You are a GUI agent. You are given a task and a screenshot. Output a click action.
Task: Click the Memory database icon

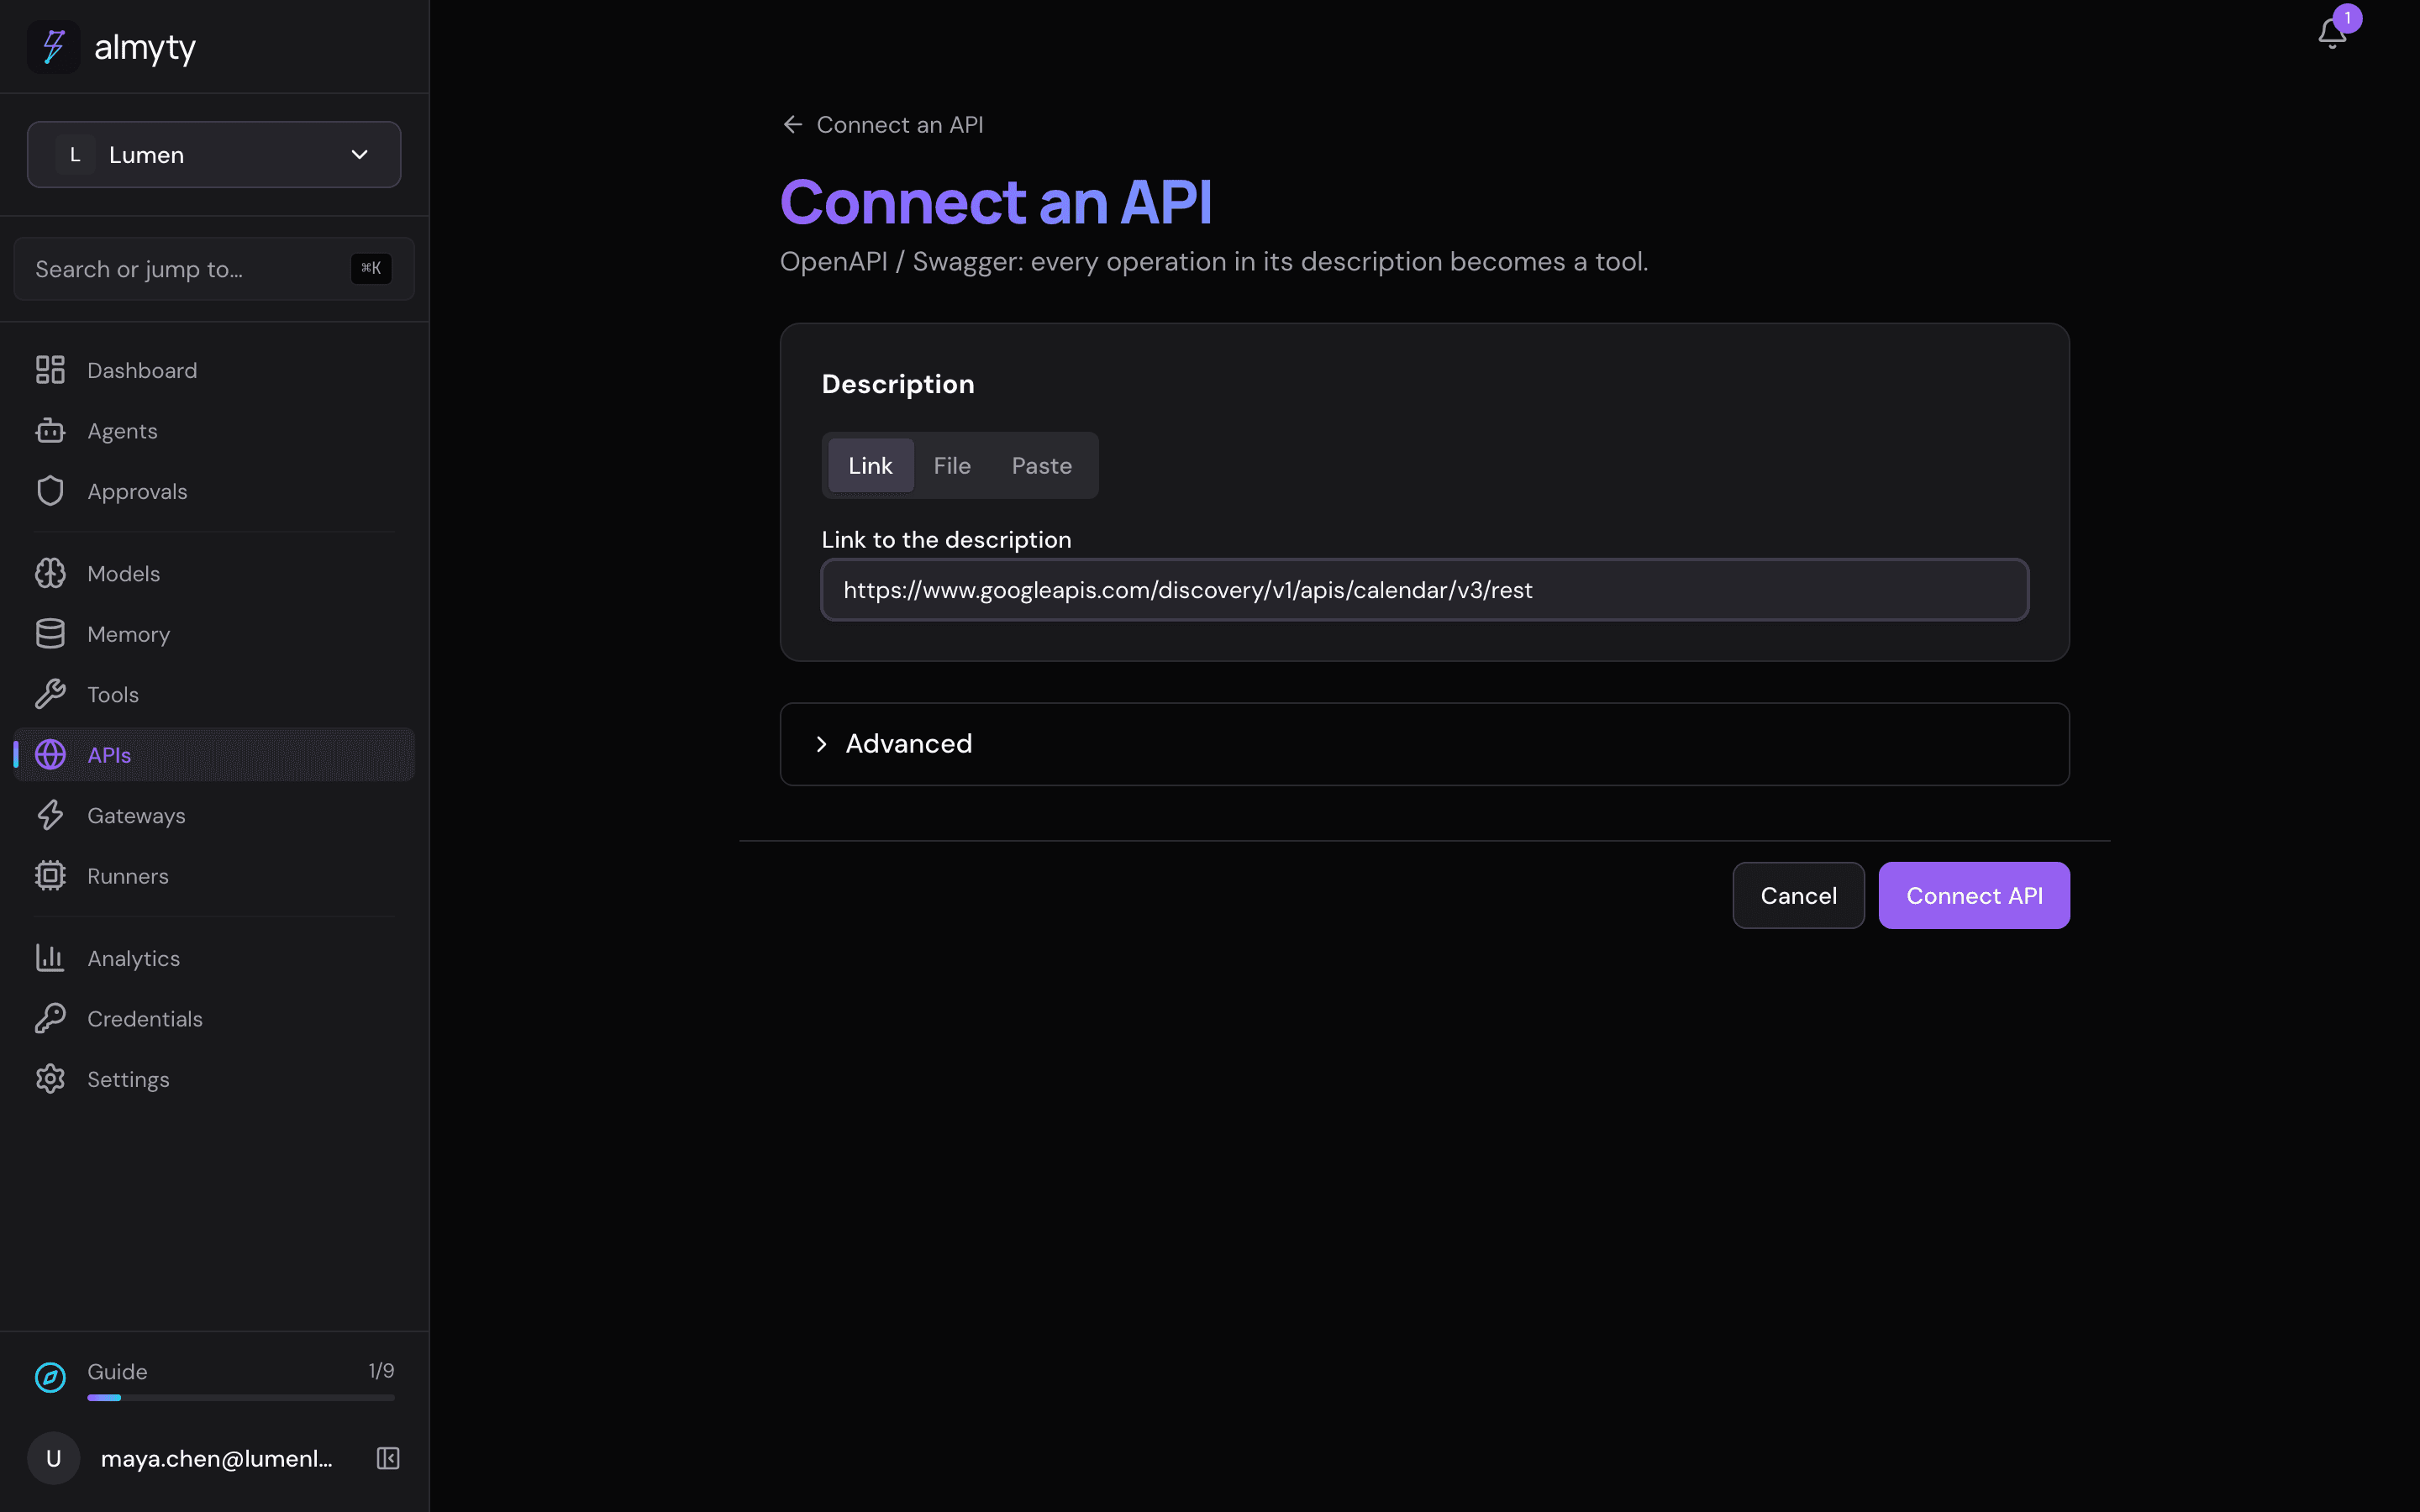pos(50,634)
